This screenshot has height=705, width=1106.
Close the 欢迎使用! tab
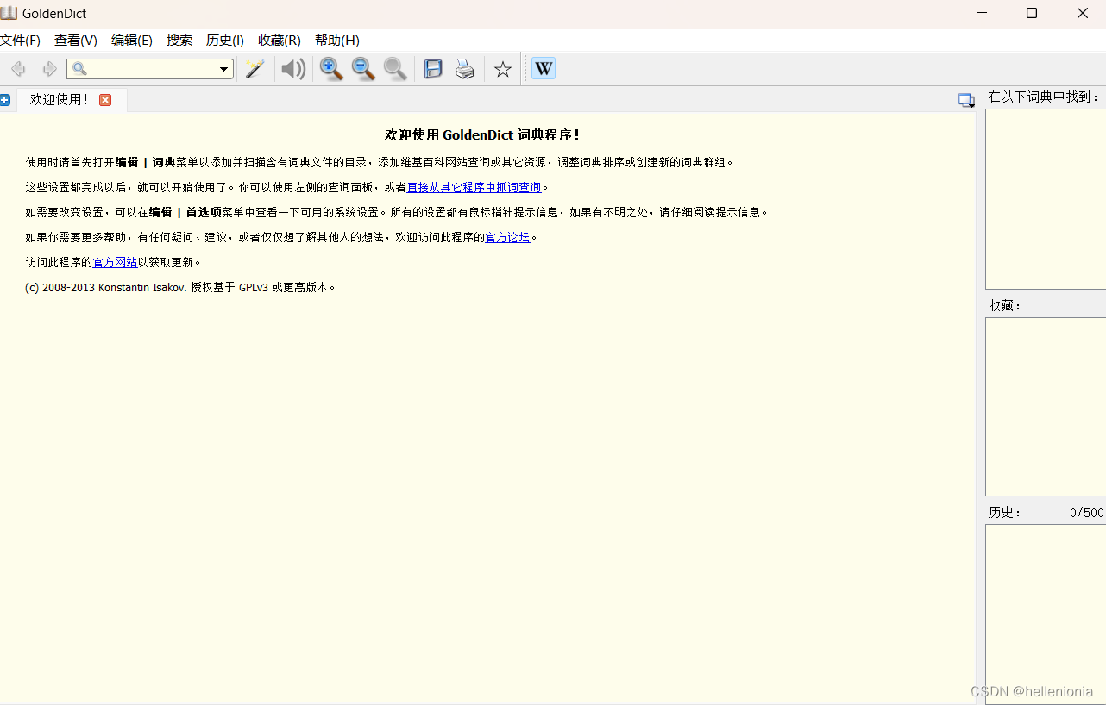(105, 100)
